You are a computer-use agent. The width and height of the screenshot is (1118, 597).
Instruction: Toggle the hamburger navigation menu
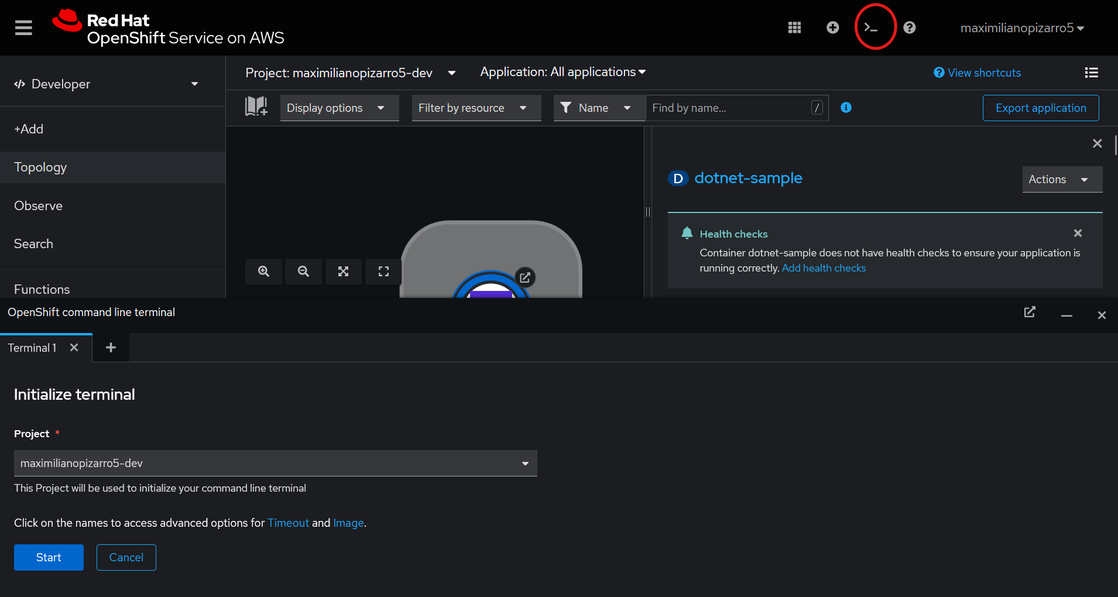tap(23, 28)
